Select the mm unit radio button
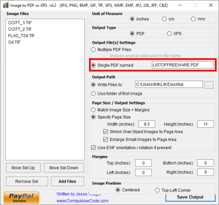This screenshot has height=205, width=219. point(193,19)
